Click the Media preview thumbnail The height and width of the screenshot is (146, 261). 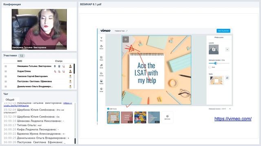coord(216,80)
